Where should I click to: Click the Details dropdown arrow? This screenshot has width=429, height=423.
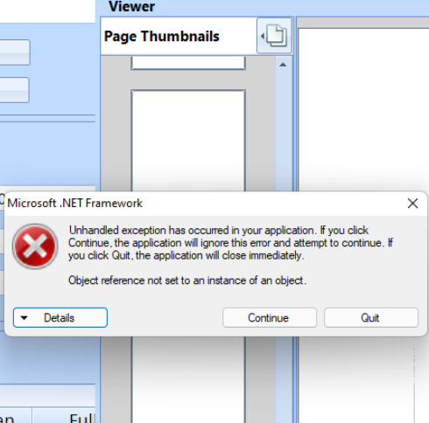25,318
